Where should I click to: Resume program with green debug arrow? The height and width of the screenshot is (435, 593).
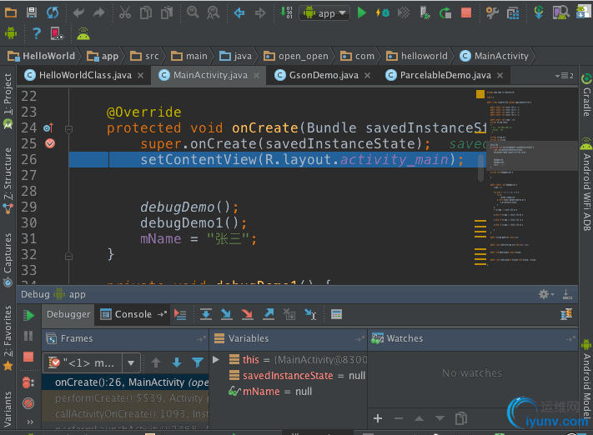(x=28, y=315)
